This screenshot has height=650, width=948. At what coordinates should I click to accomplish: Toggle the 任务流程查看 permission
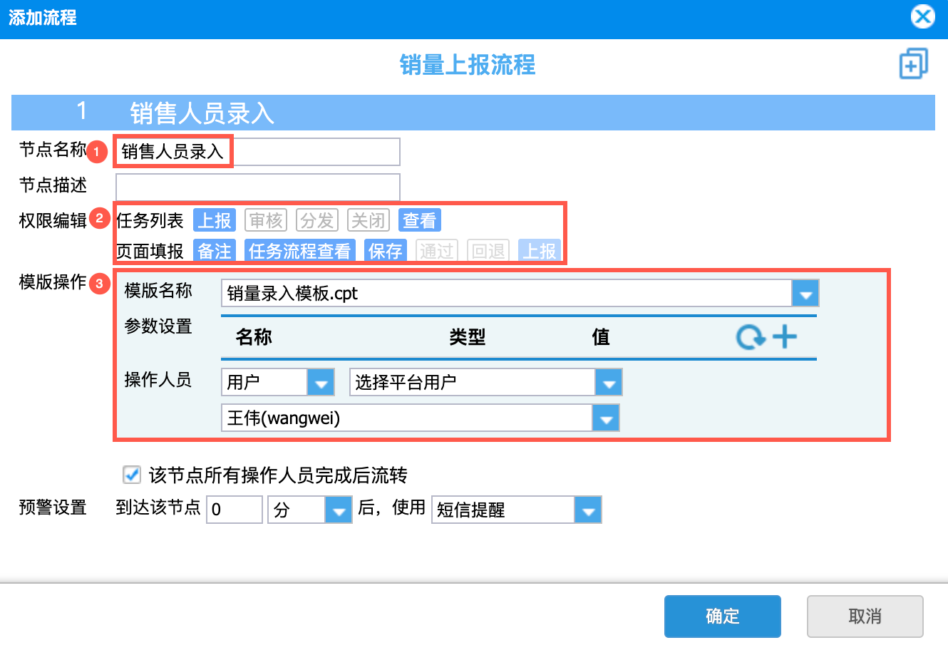[x=300, y=251]
